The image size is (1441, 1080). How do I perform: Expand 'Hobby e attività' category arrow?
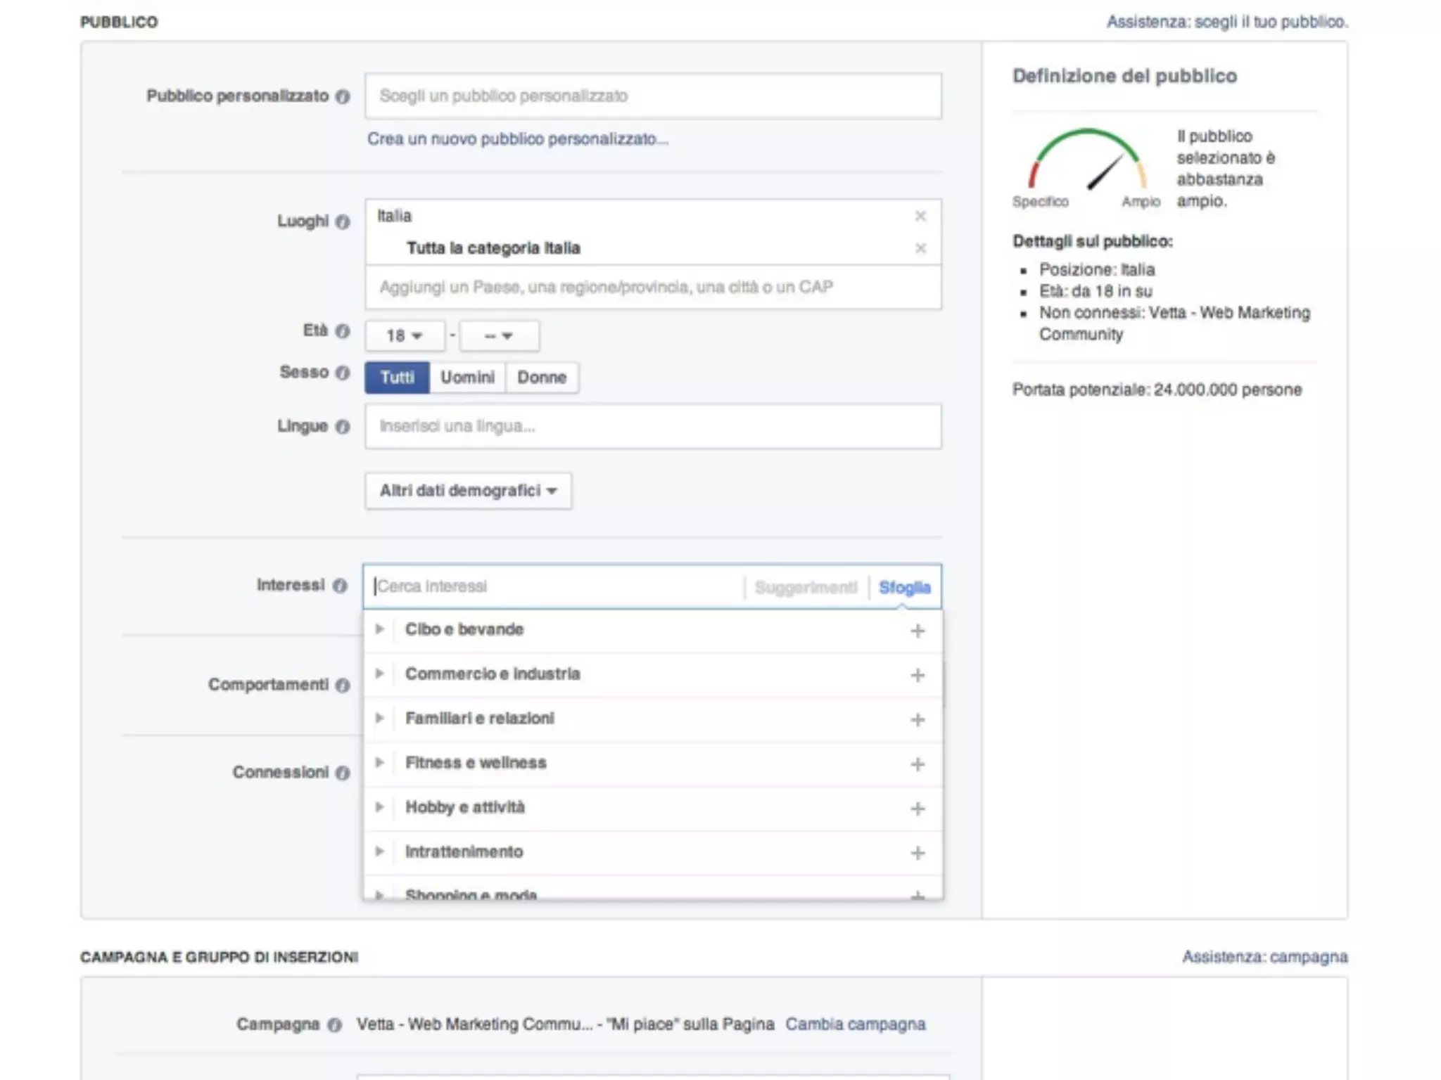click(x=379, y=807)
